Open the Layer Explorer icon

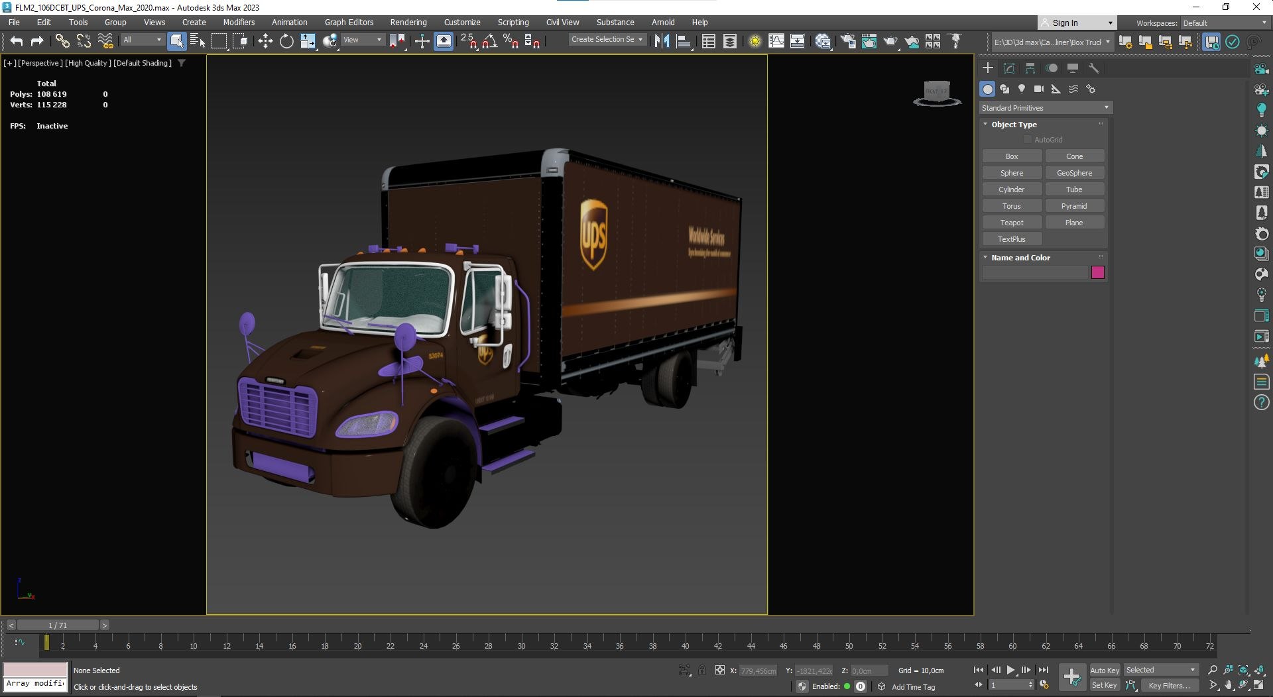pyautogui.click(x=729, y=41)
